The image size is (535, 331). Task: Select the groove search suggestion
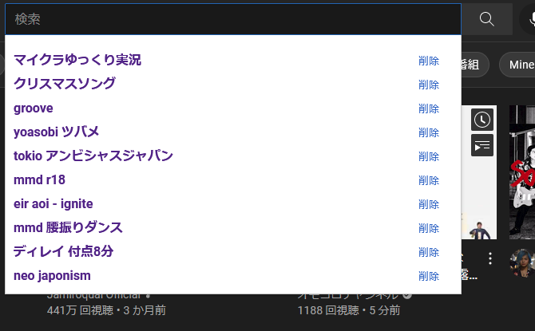(233, 108)
